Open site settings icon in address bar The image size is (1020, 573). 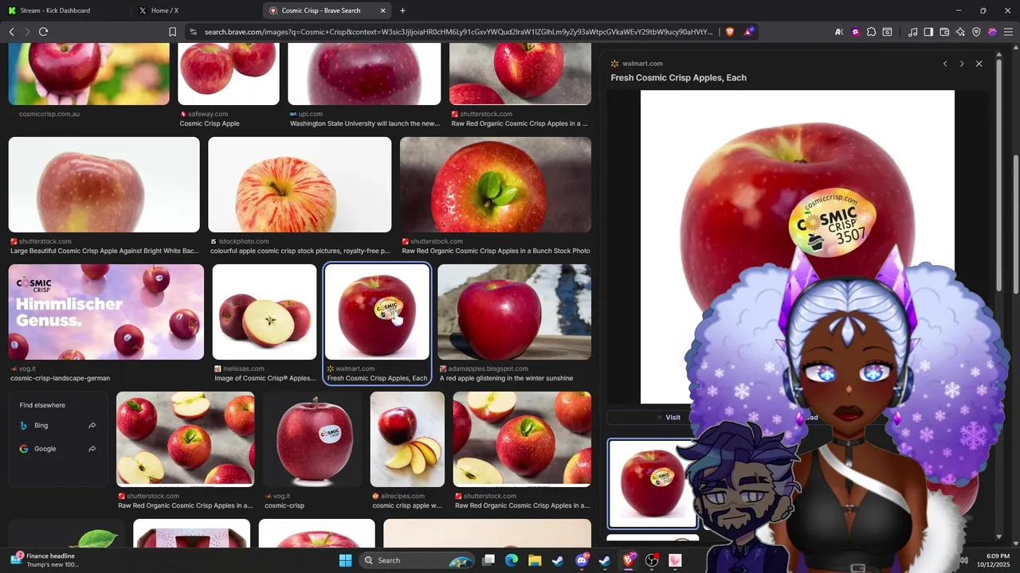(x=193, y=32)
